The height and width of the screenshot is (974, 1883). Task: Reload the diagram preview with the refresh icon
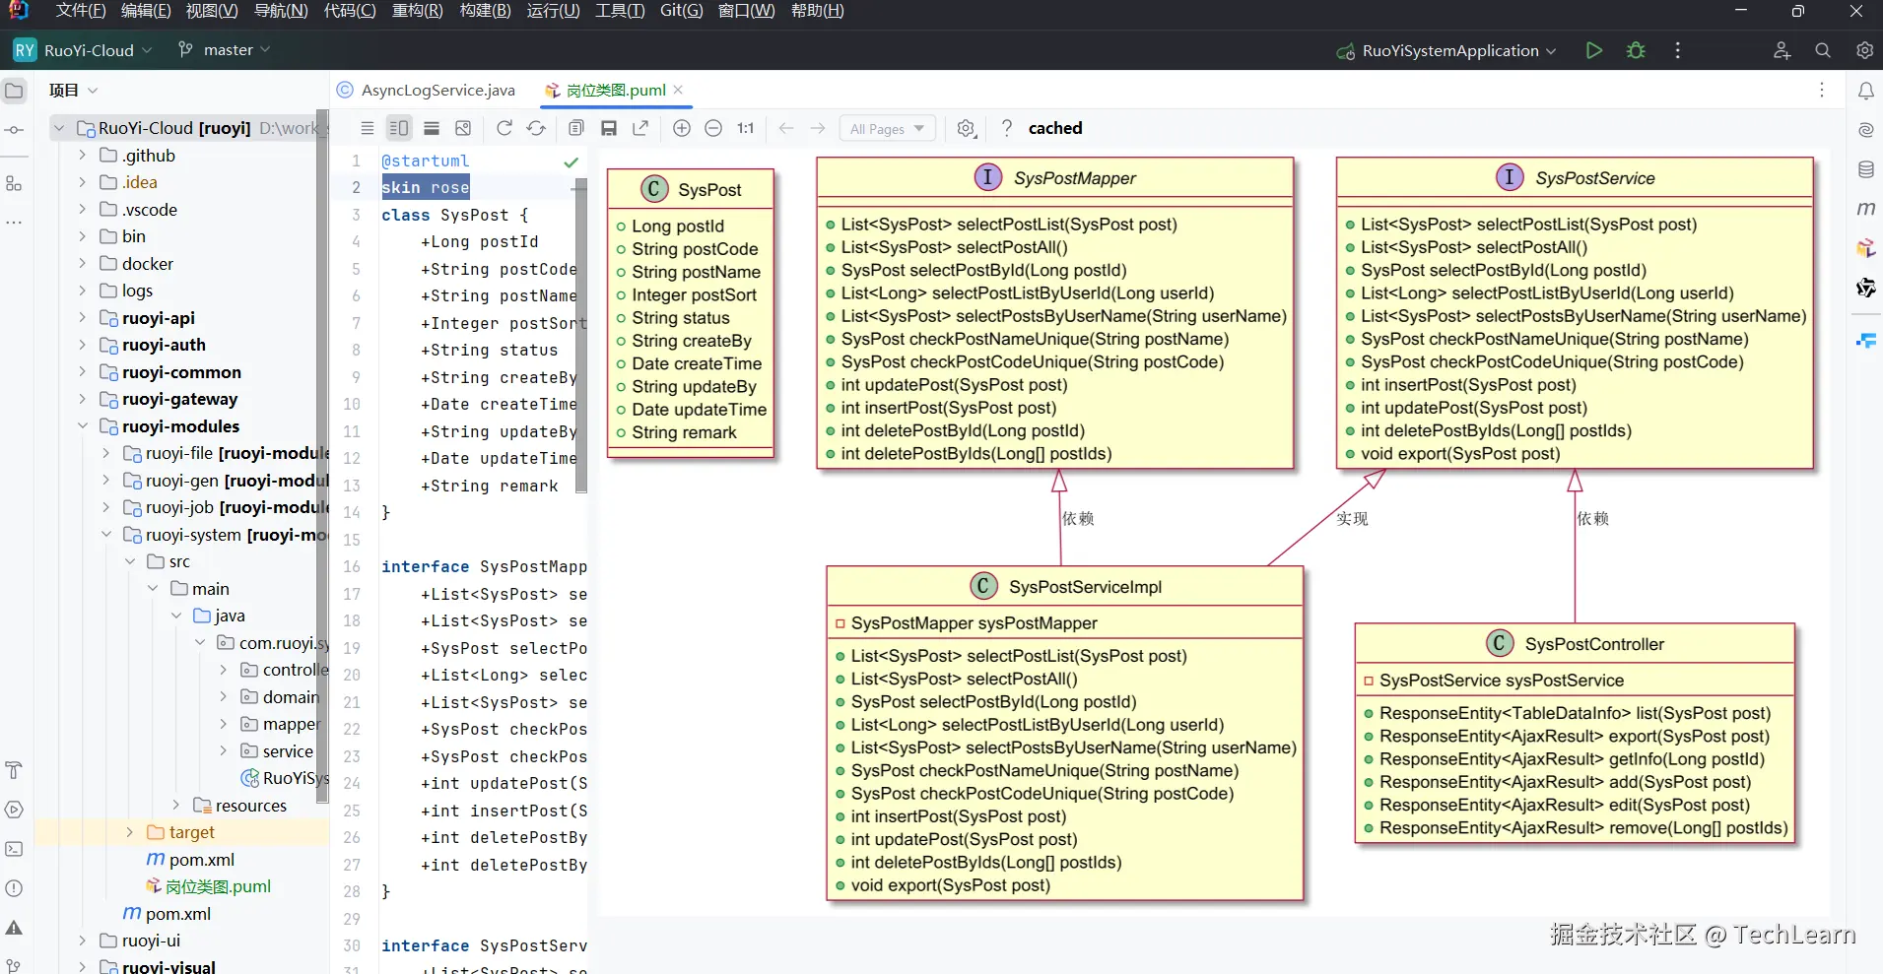504,128
